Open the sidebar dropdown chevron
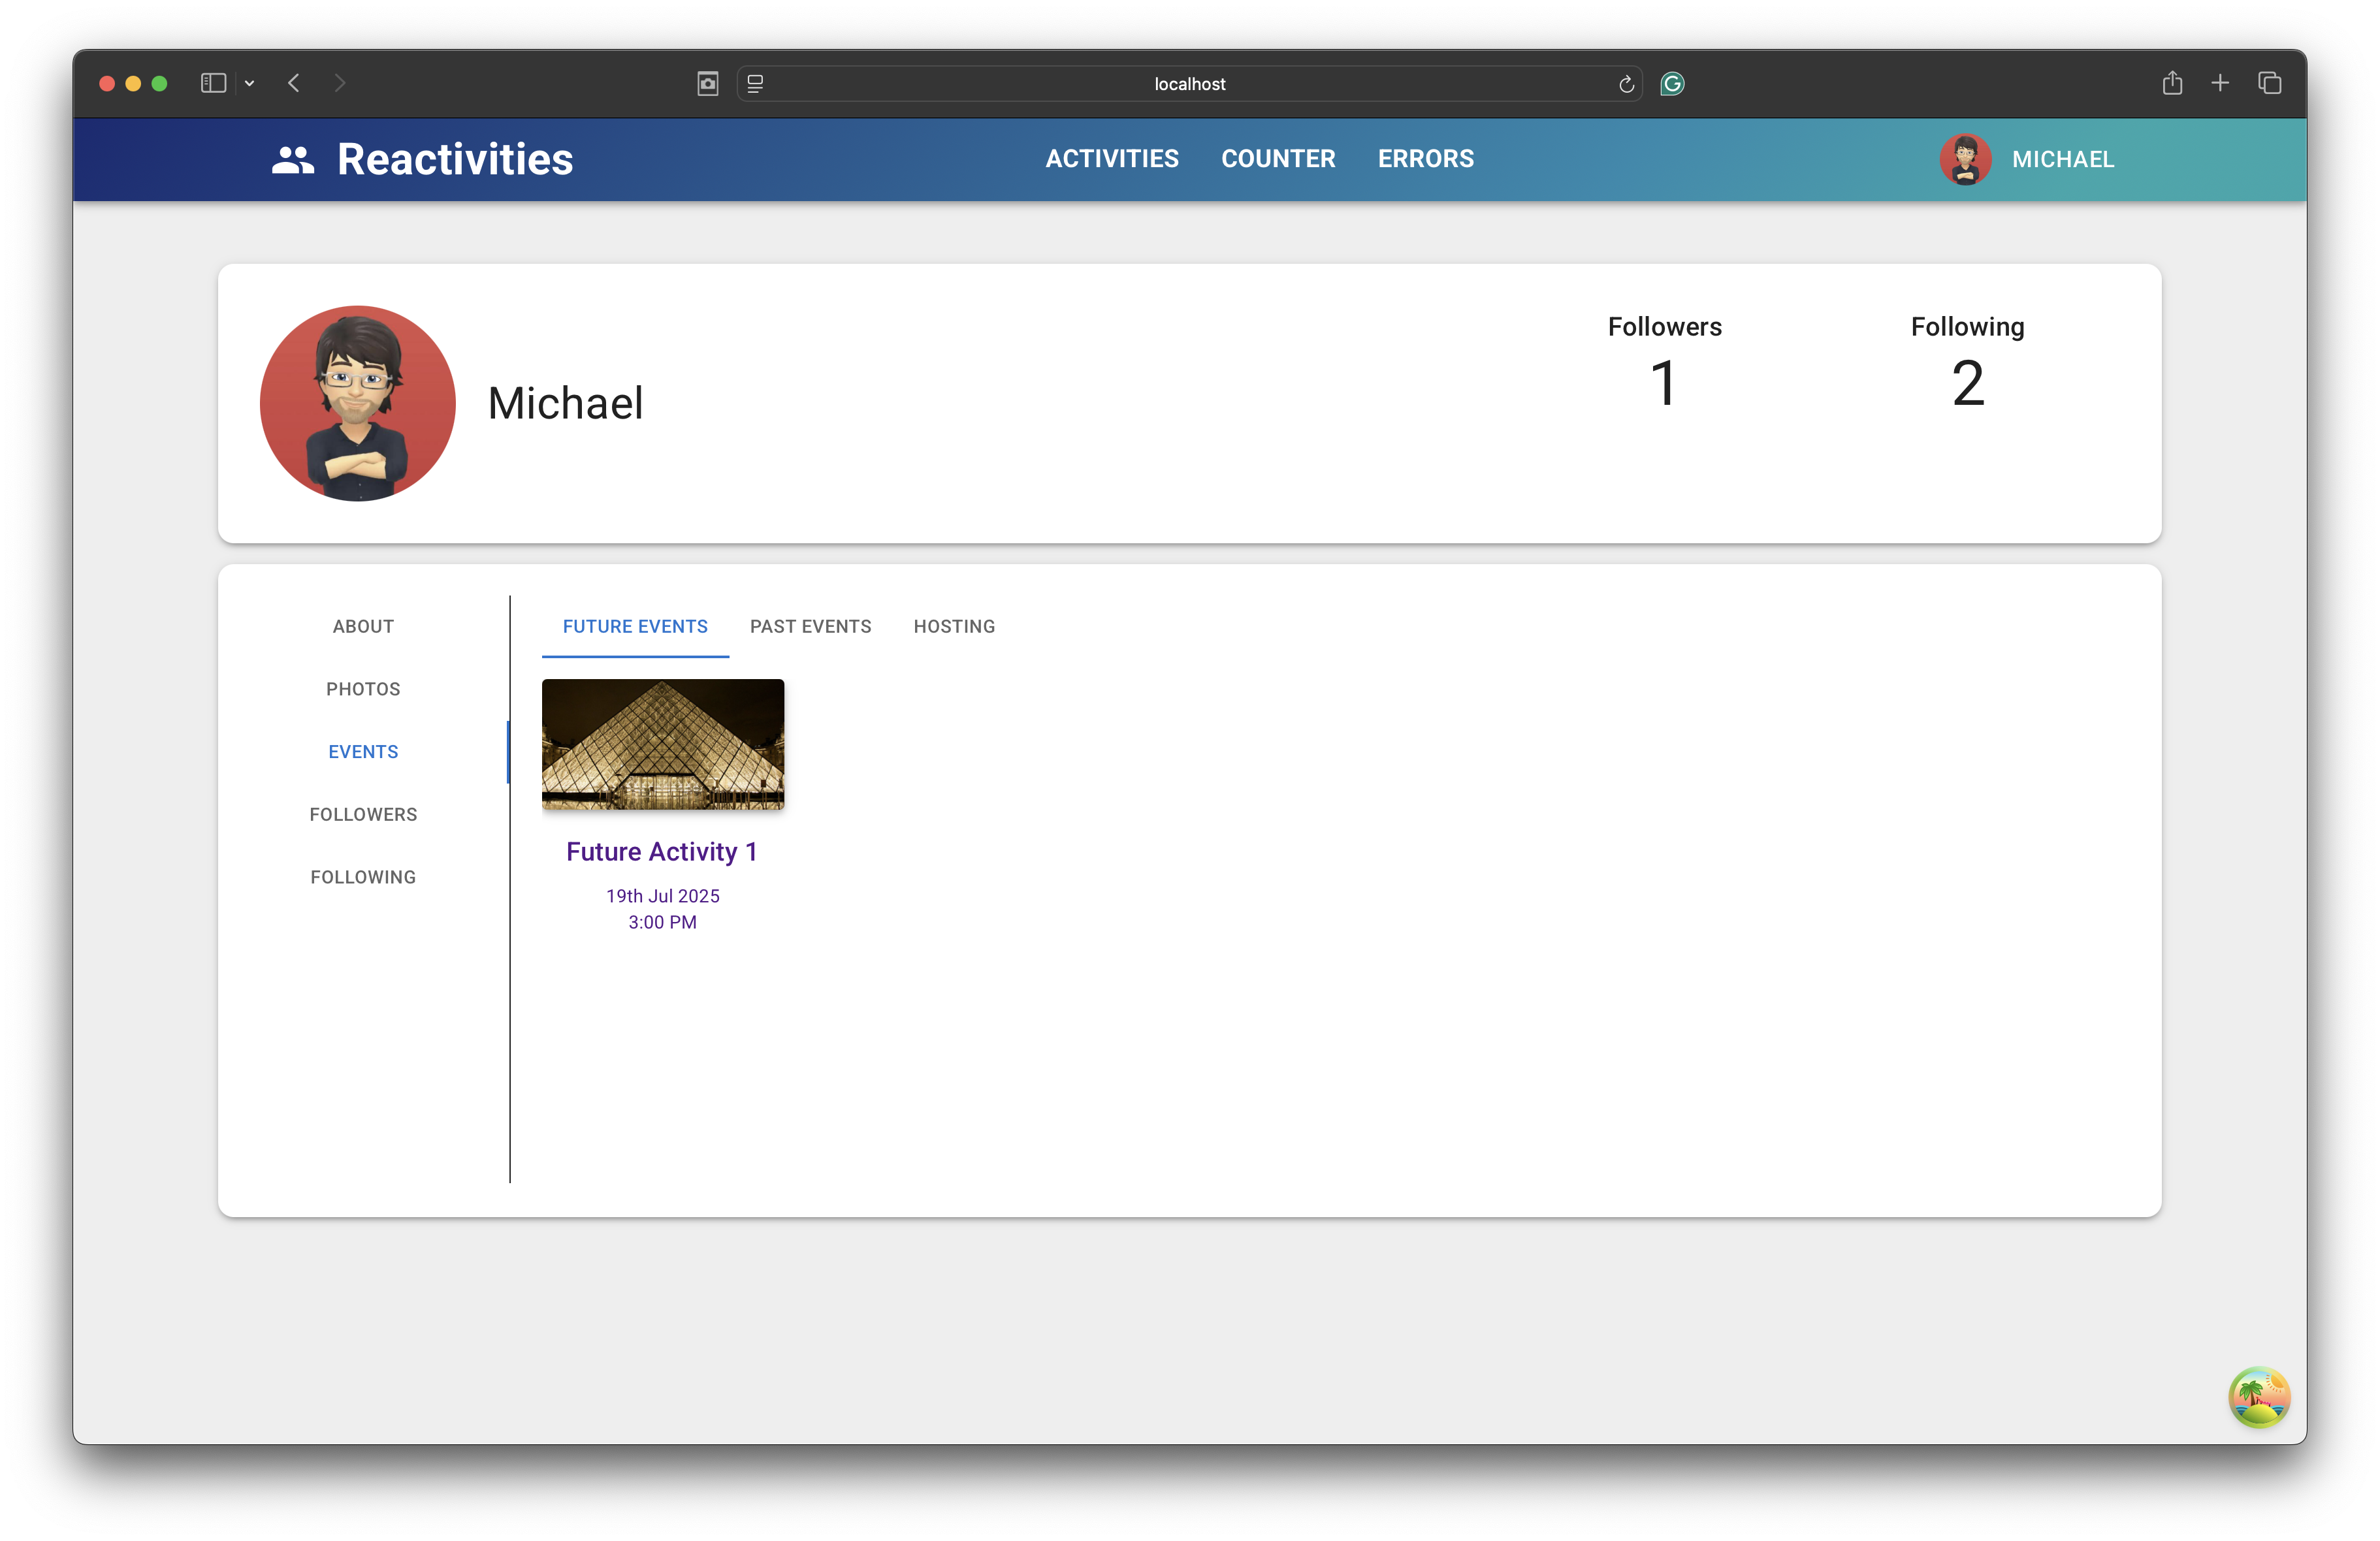 click(x=249, y=83)
